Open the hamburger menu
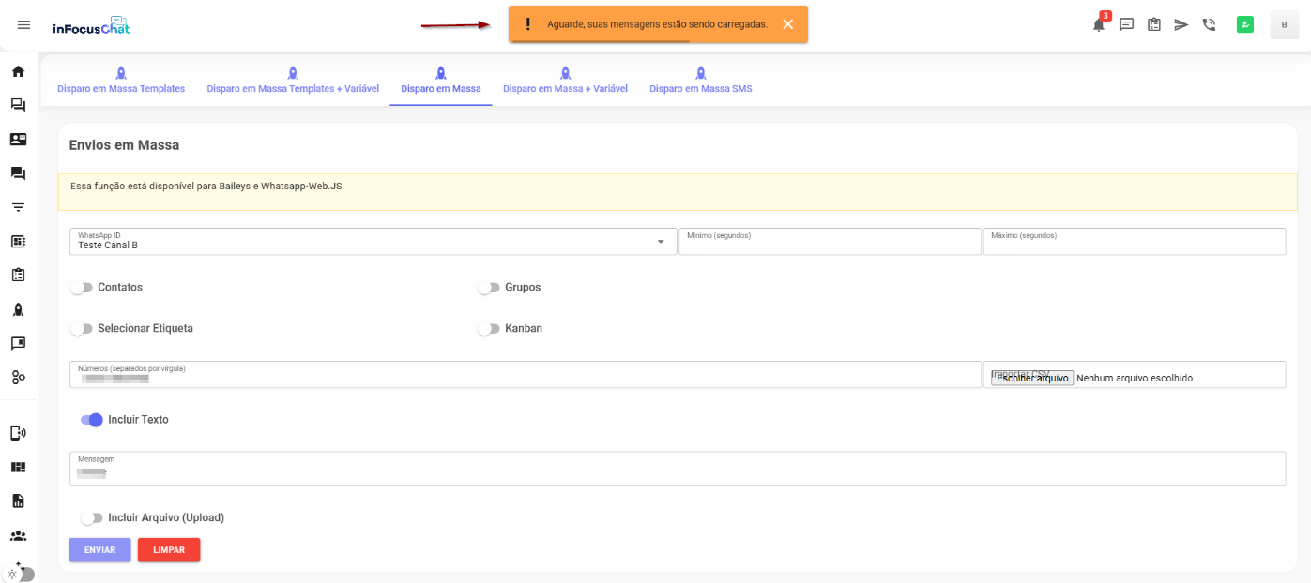The height and width of the screenshot is (583, 1311). pyautogui.click(x=24, y=25)
